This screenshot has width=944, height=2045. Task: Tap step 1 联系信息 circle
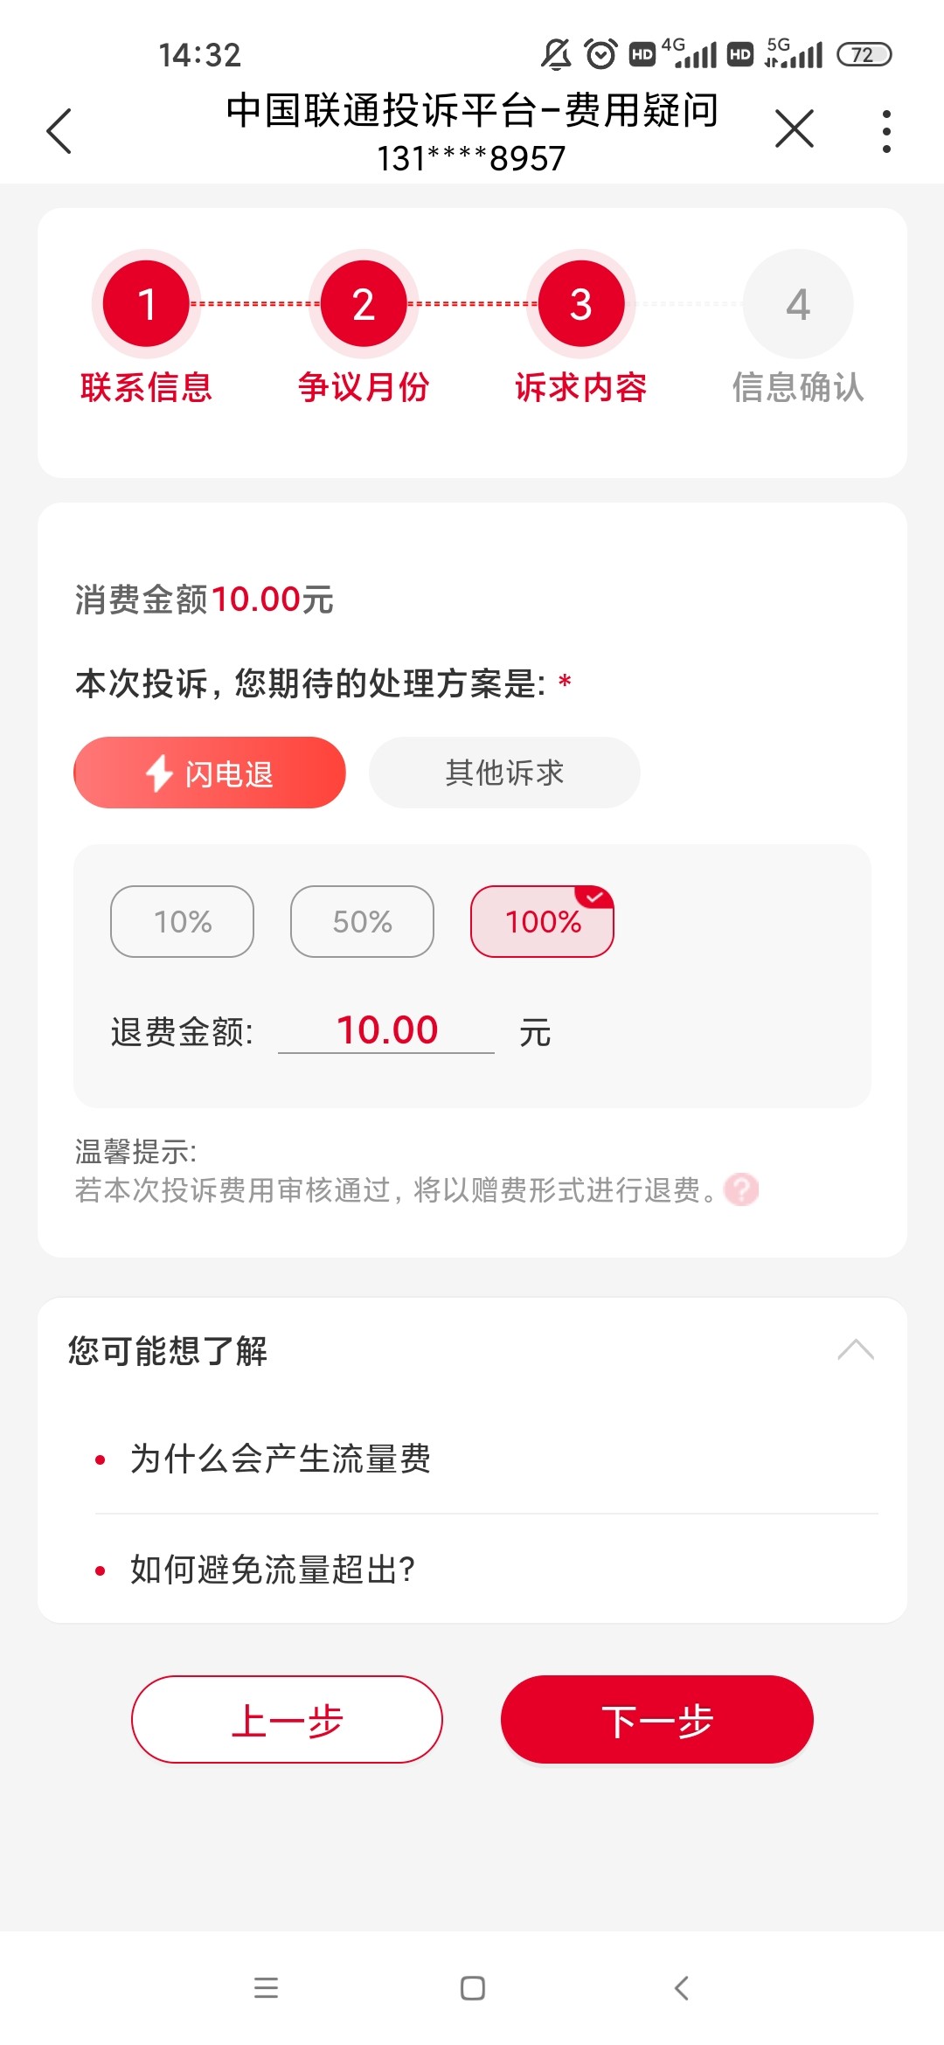[147, 304]
